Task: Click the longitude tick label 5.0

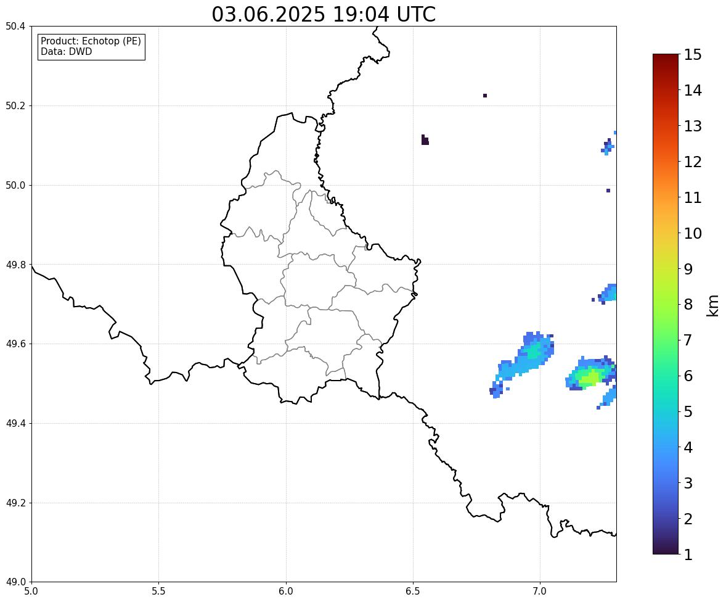Action: click(31, 592)
